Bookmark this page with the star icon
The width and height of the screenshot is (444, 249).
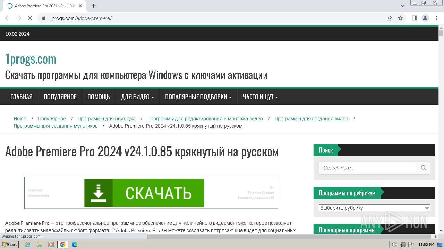point(400,18)
